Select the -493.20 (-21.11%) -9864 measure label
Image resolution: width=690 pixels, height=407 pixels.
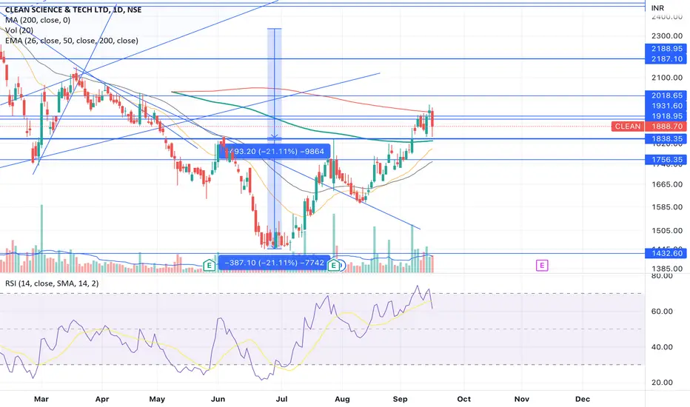(x=276, y=152)
